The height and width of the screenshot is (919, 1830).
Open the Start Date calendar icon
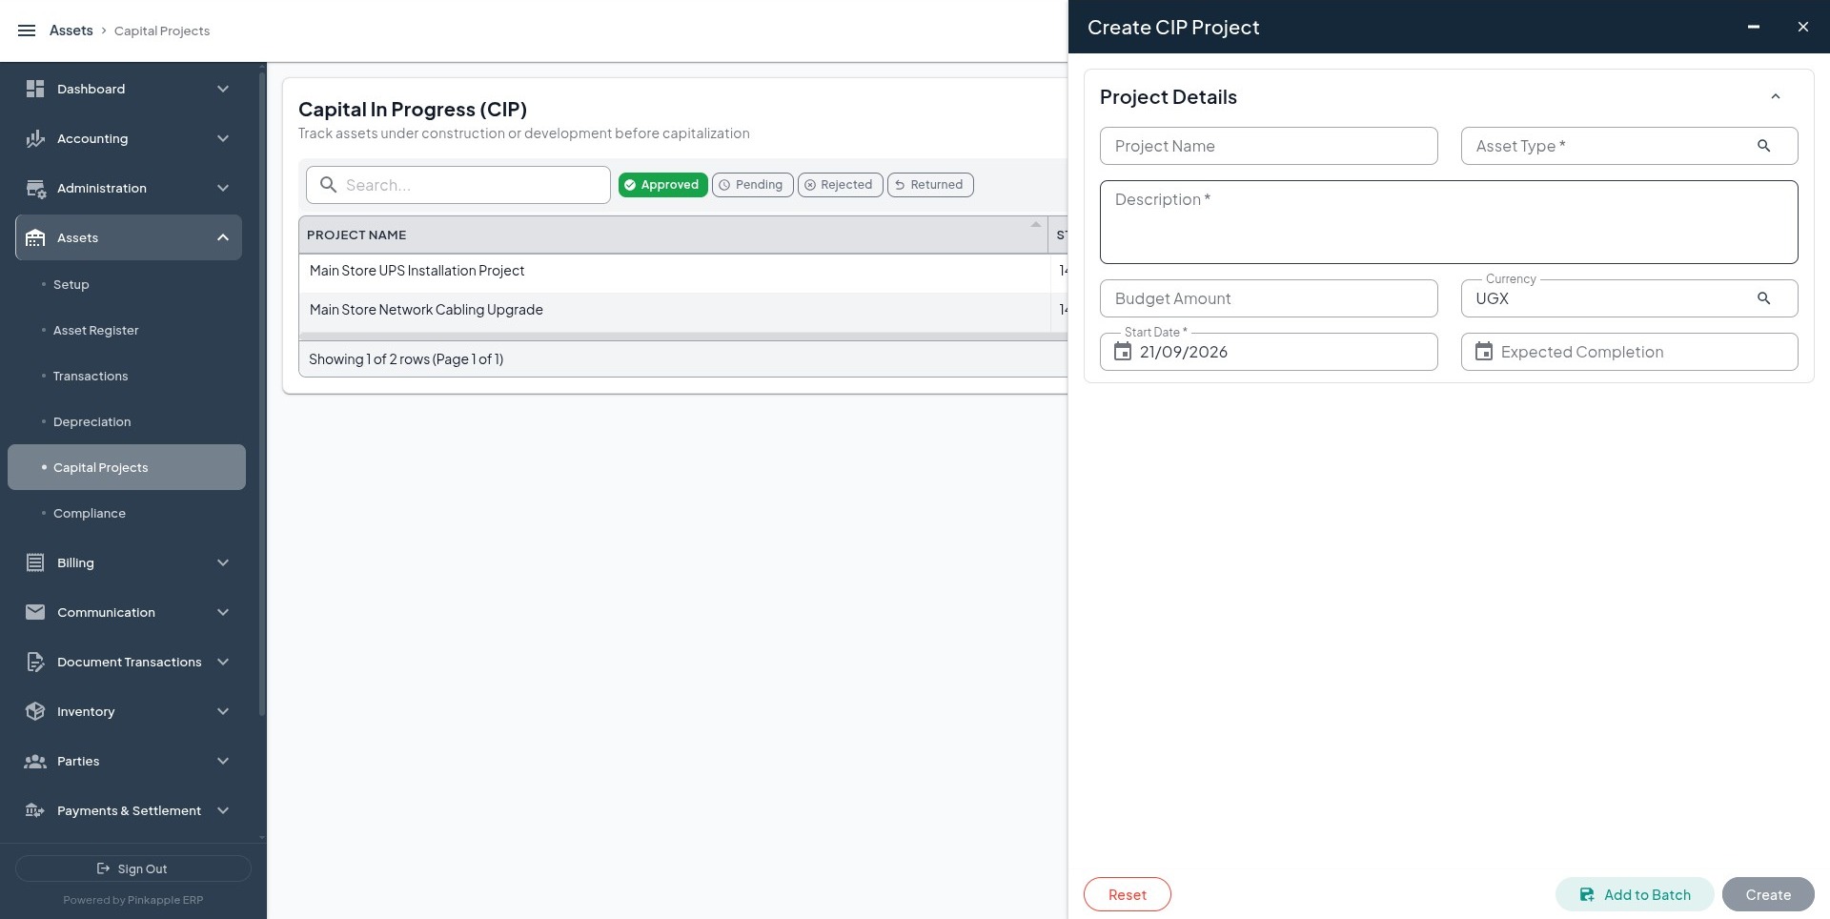click(1123, 352)
